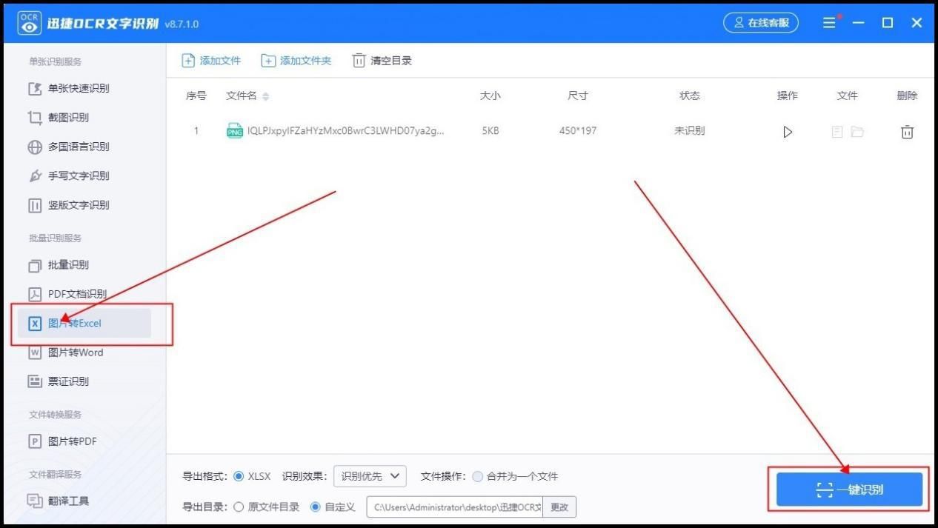The width and height of the screenshot is (938, 528).
Task: Click 尺寸 column header
Action: tap(578, 96)
